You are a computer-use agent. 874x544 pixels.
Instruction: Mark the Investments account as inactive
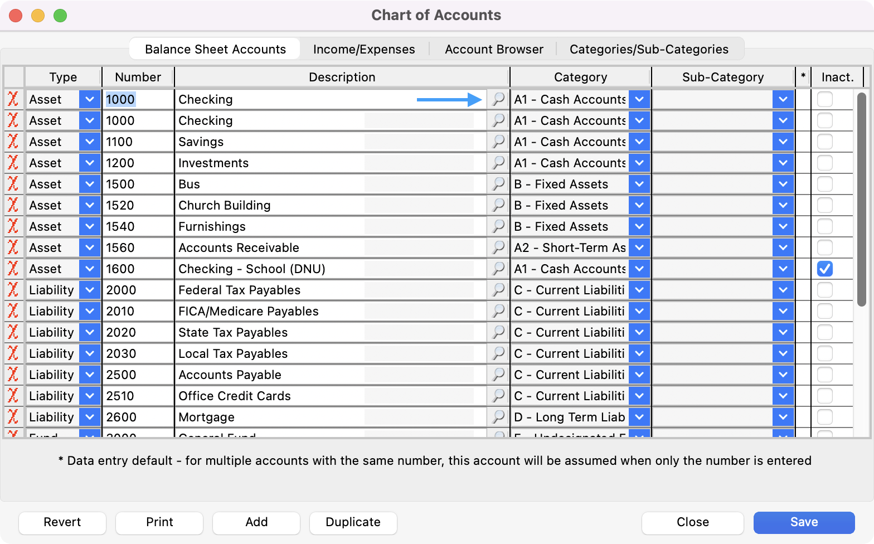pos(824,163)
